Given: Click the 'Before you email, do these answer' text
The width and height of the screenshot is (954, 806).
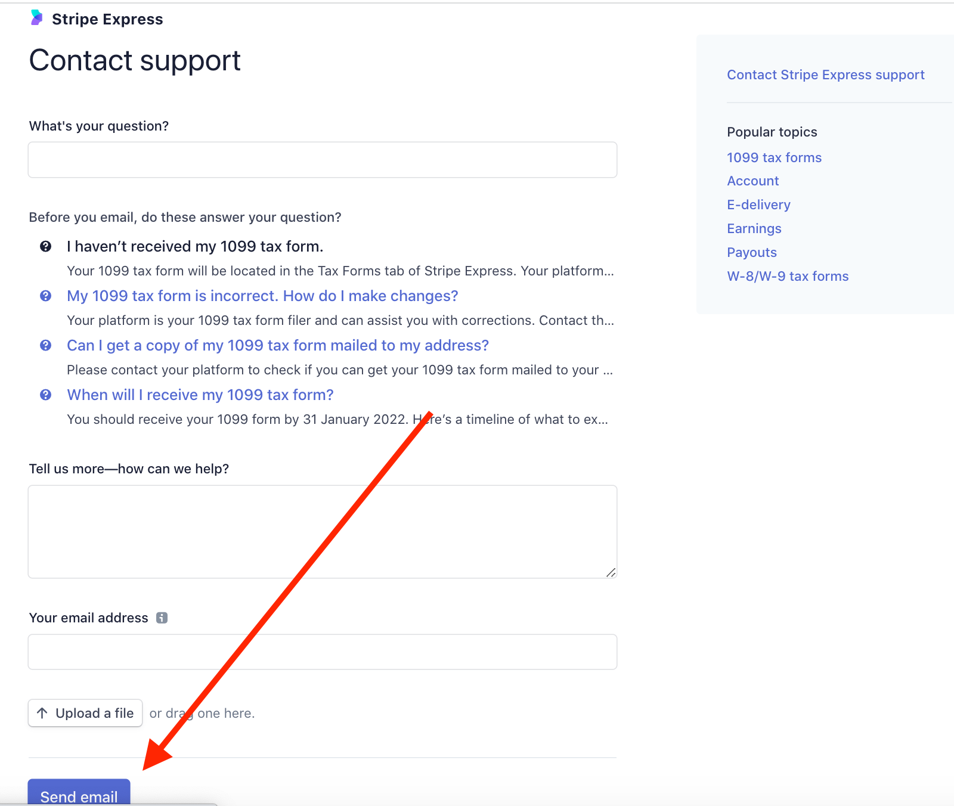Looking at the screenshot, I should tap(185, 217).
